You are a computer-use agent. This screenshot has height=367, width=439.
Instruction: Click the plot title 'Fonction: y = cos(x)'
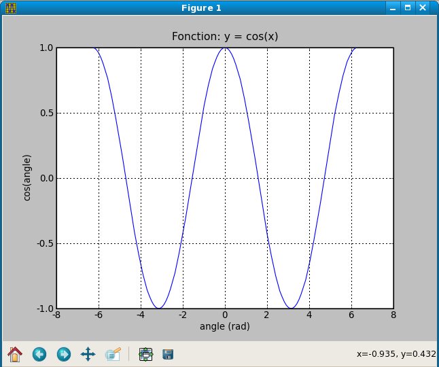[x=225, y=37]
